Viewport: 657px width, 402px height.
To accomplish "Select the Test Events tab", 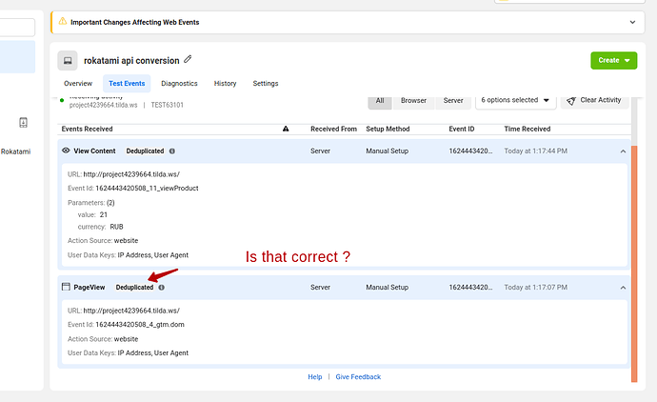I will (x=127, y=84).
